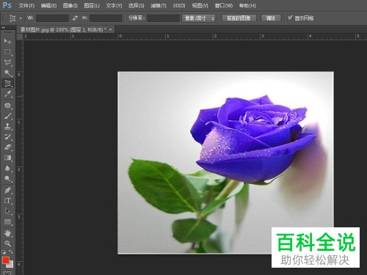Open the 帮助(H) menu
This screenshot has width=367, height=275.
247,5
